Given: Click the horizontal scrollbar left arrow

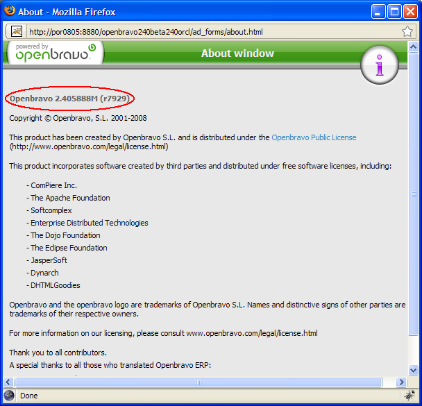Looking at the screenshot, I should click(8, 382).
